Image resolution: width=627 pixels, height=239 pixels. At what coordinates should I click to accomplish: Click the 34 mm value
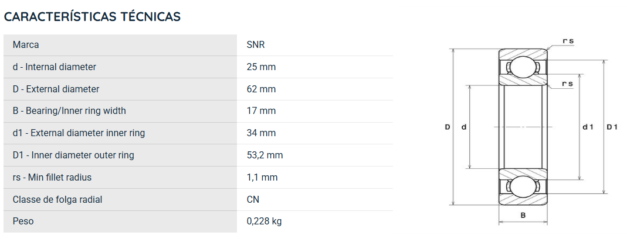tap(262, 133)
